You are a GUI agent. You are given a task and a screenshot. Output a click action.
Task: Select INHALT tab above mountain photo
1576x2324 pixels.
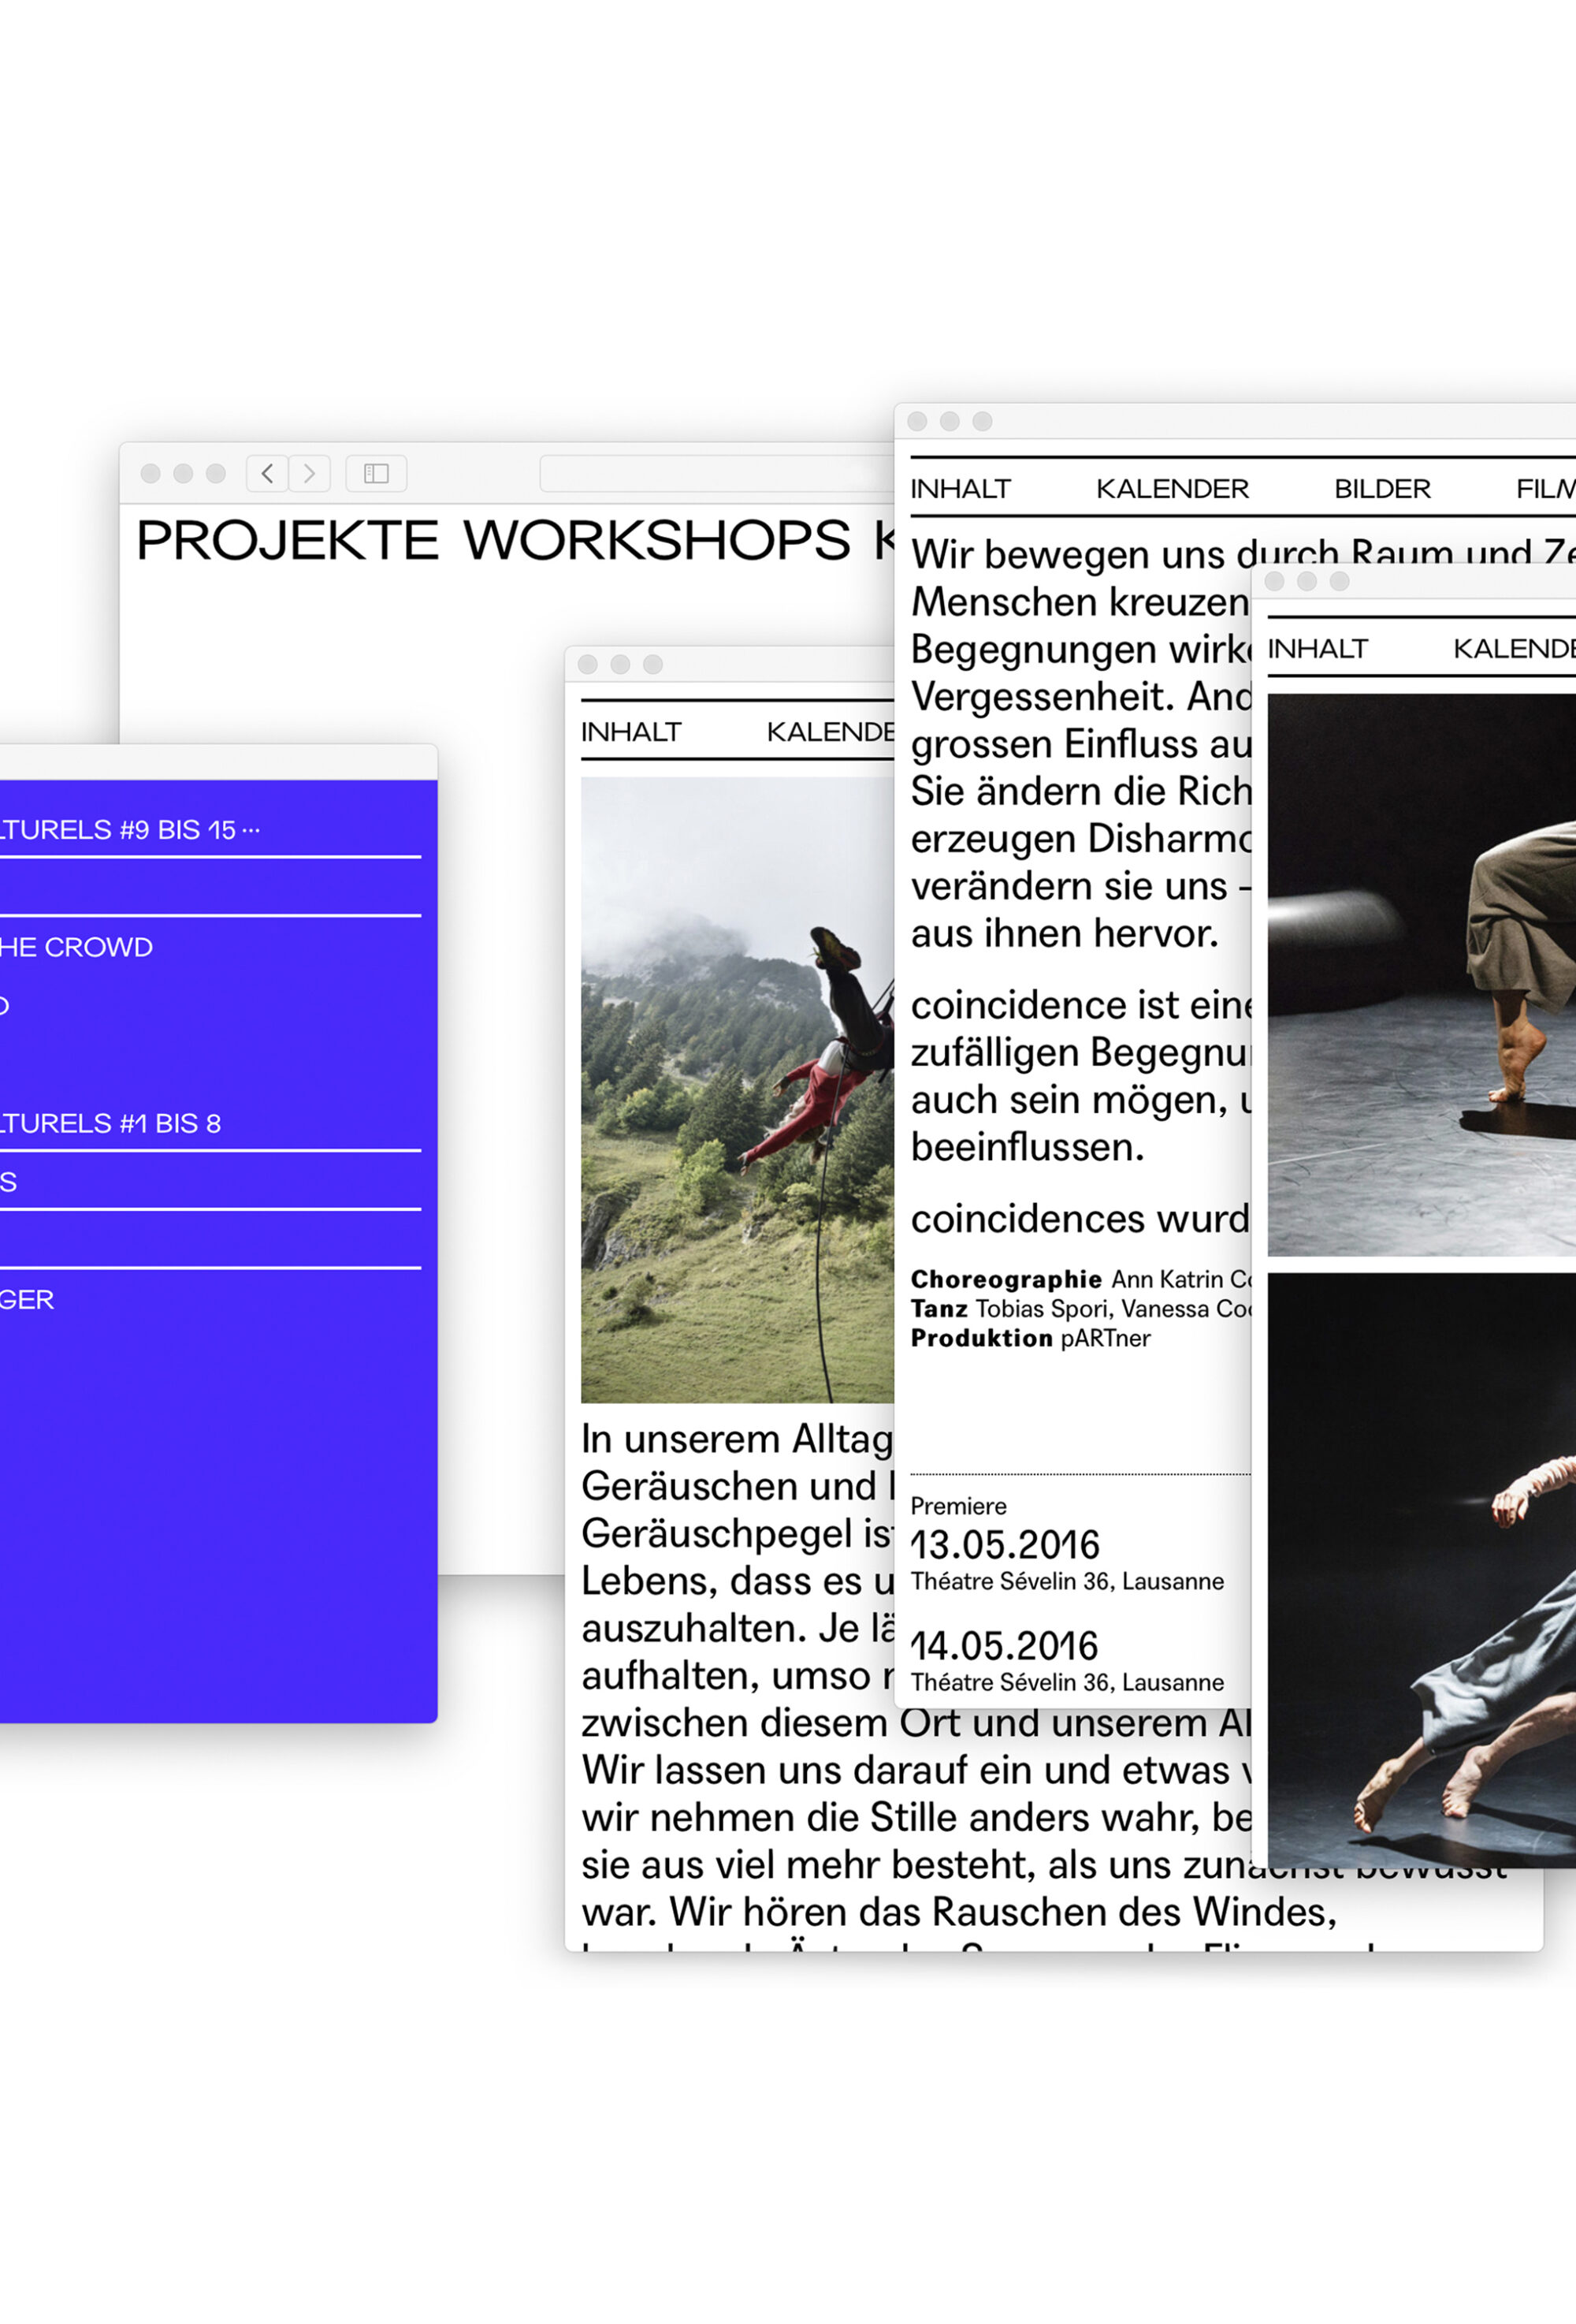pos(630,732)
